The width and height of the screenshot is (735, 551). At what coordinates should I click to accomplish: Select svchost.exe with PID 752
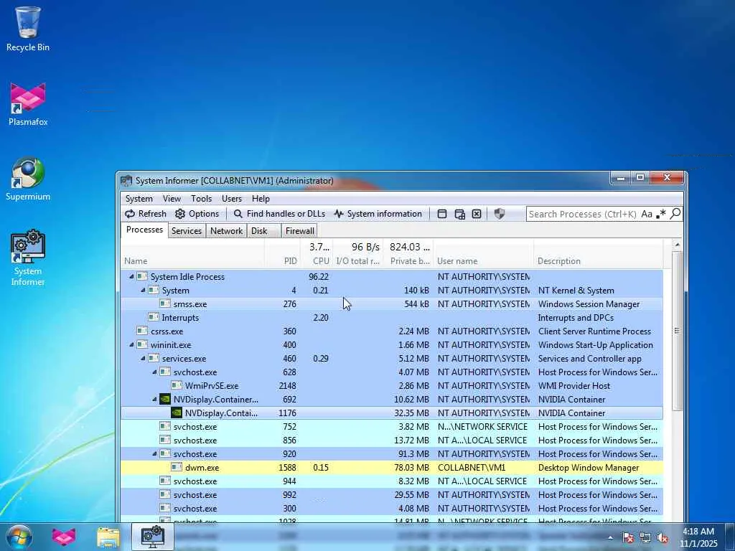tap(392, 427)
